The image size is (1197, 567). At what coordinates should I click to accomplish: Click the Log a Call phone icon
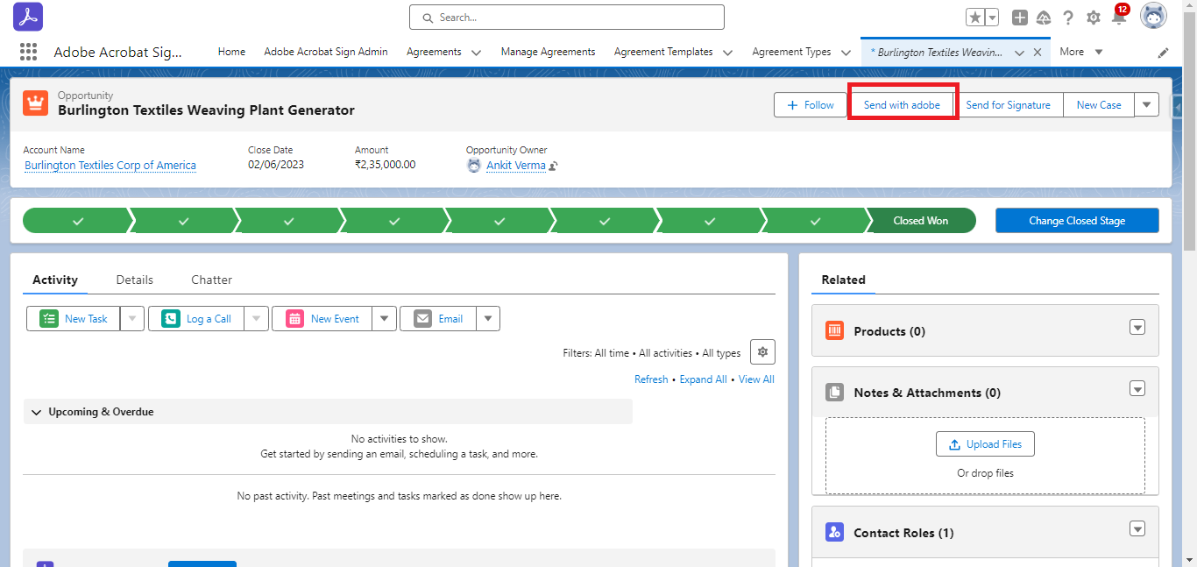coord(171,319)
